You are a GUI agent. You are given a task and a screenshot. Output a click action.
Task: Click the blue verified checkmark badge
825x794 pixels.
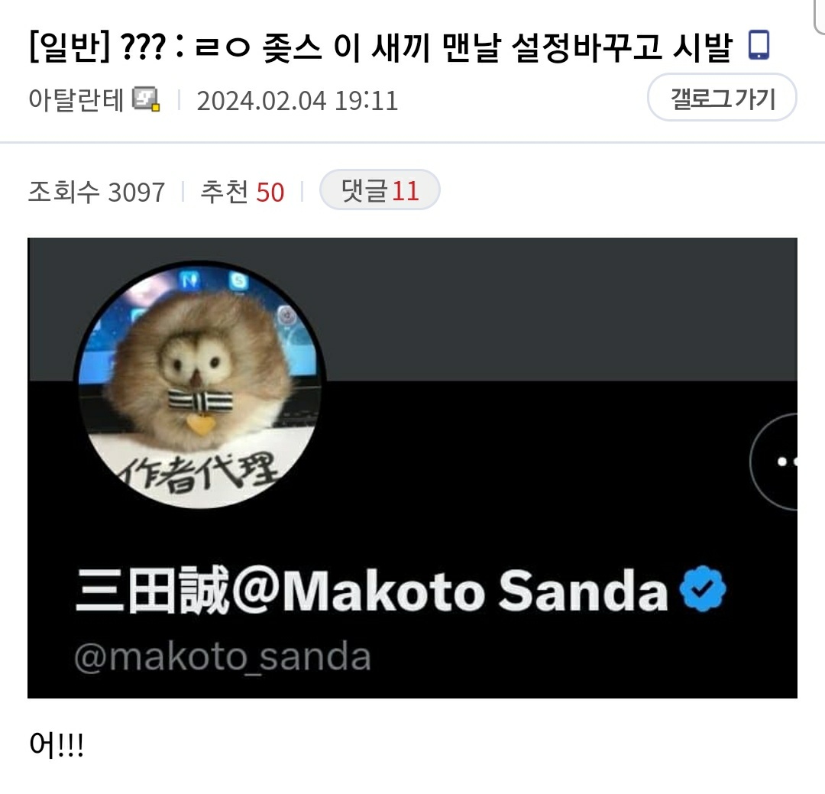tap(703, 588)
